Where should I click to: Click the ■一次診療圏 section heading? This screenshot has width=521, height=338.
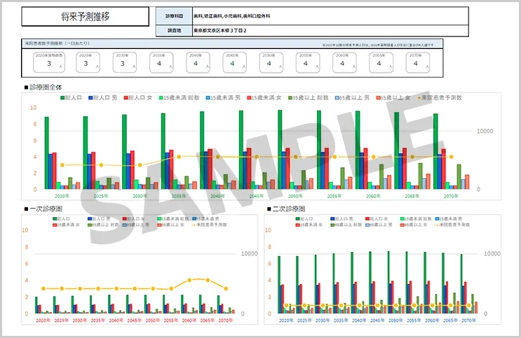tap(43, 209)
